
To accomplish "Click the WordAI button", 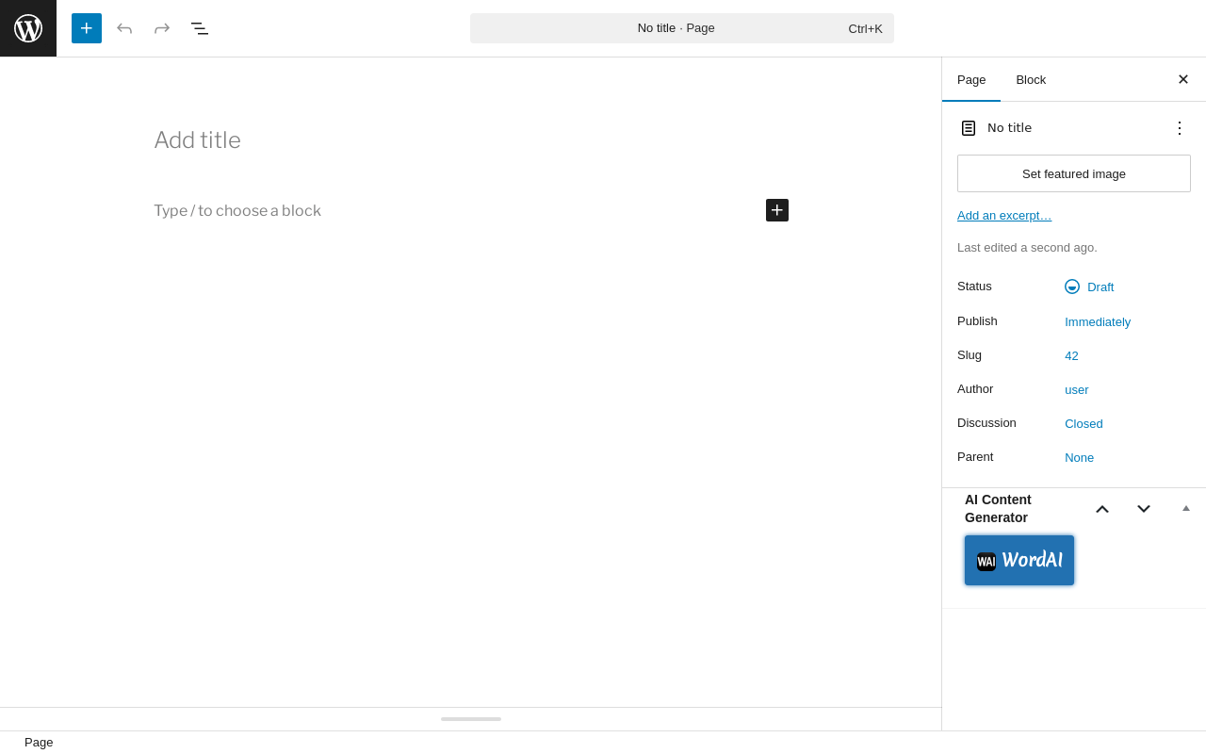I will 1019,561.
